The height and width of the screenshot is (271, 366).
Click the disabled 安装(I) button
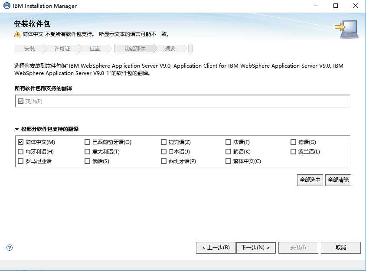click(x=298, y=248)
